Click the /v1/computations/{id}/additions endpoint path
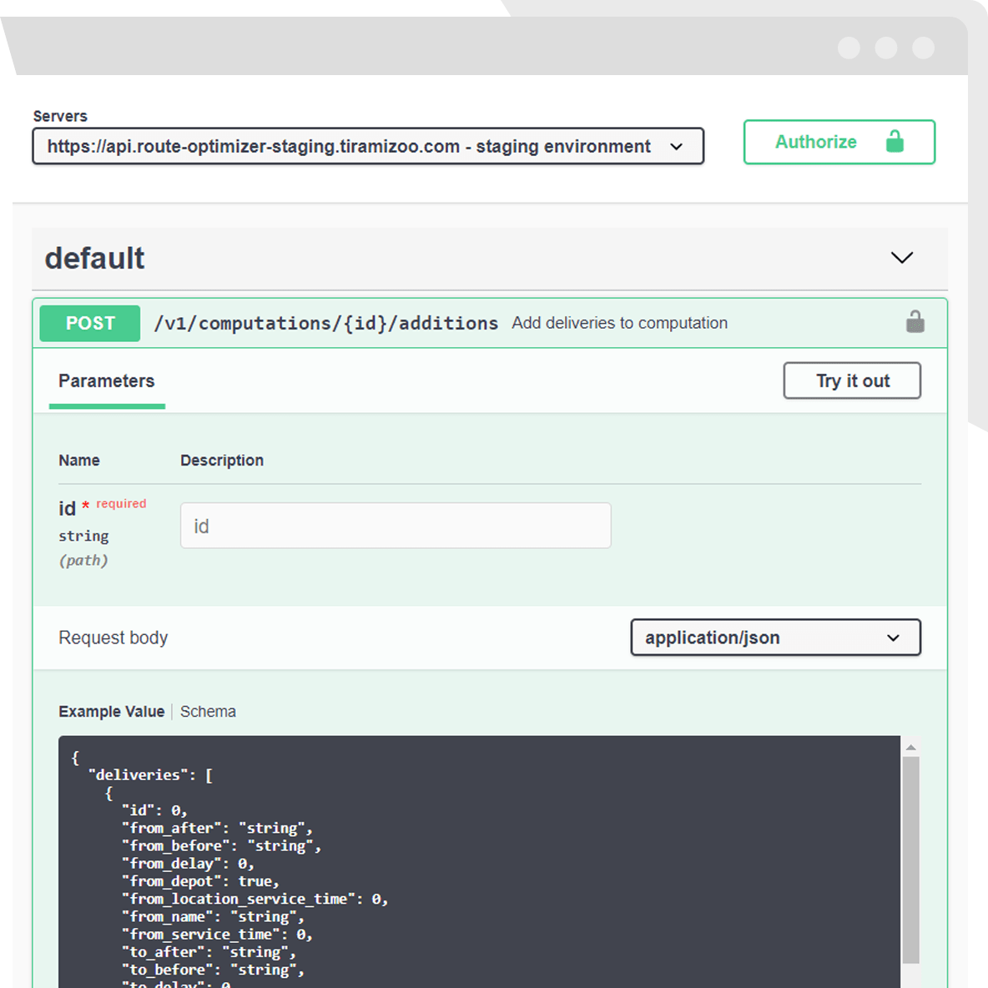Image resolution: width=988 pixels, height=988 pixels. (x=325, y=324)
